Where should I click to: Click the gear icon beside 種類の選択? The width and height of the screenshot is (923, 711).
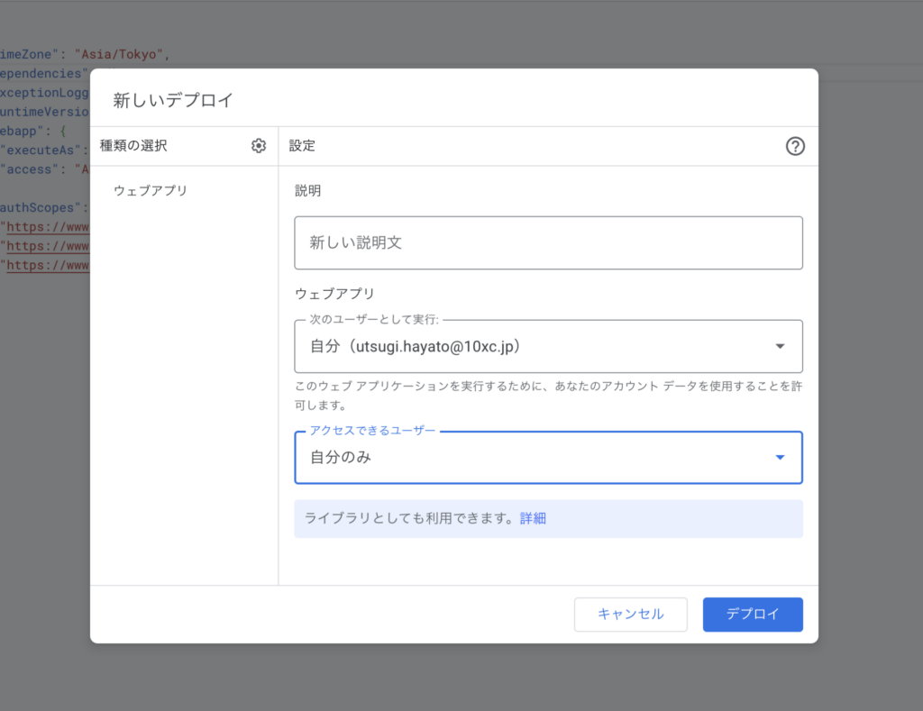259,146
